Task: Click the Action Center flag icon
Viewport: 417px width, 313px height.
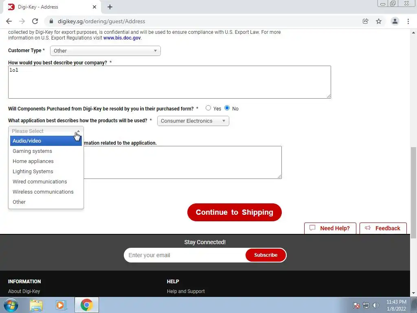Action: pyautogui.click(x=356, y=305)
